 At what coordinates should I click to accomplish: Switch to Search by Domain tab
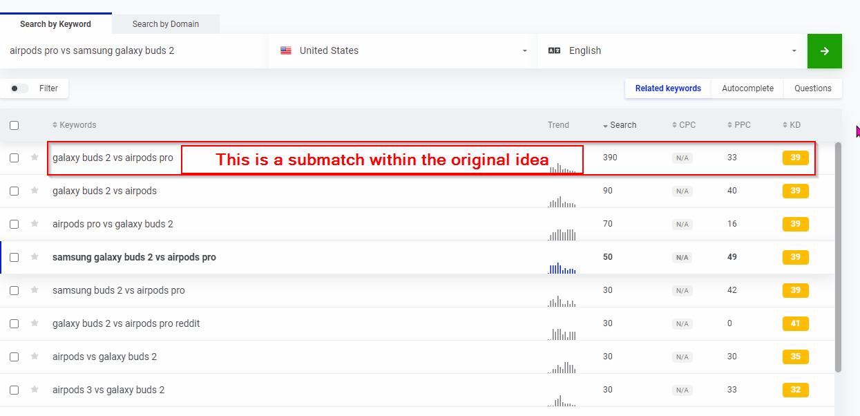click(x=166, y=24)
